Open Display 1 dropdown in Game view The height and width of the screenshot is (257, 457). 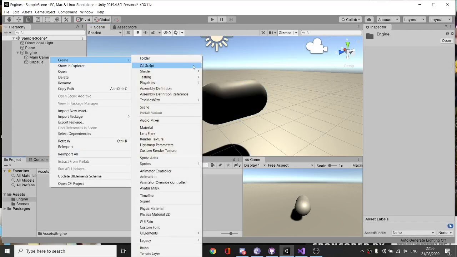tap(255, 165)
